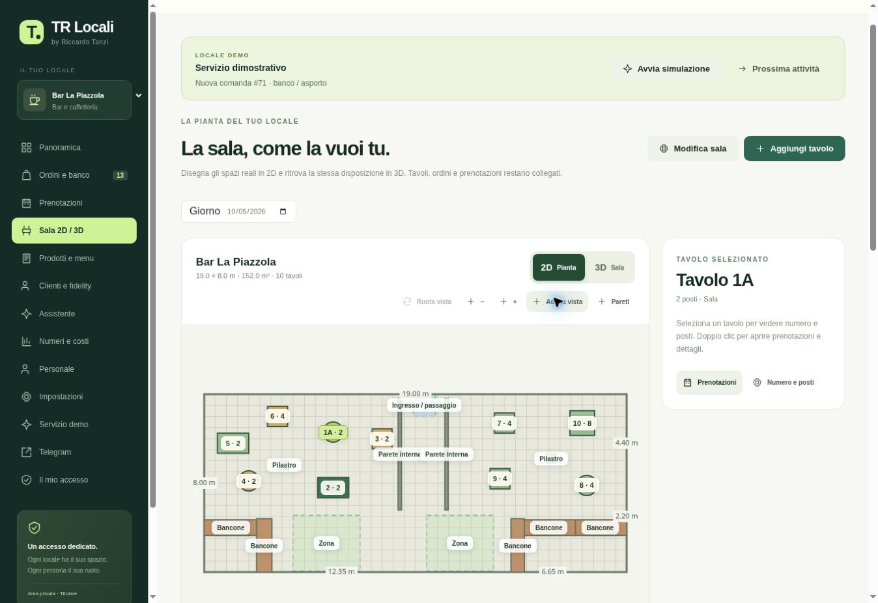878x603 pixels.
Task: Open Ordini e banco section
Action: click(x=74, y=175)
